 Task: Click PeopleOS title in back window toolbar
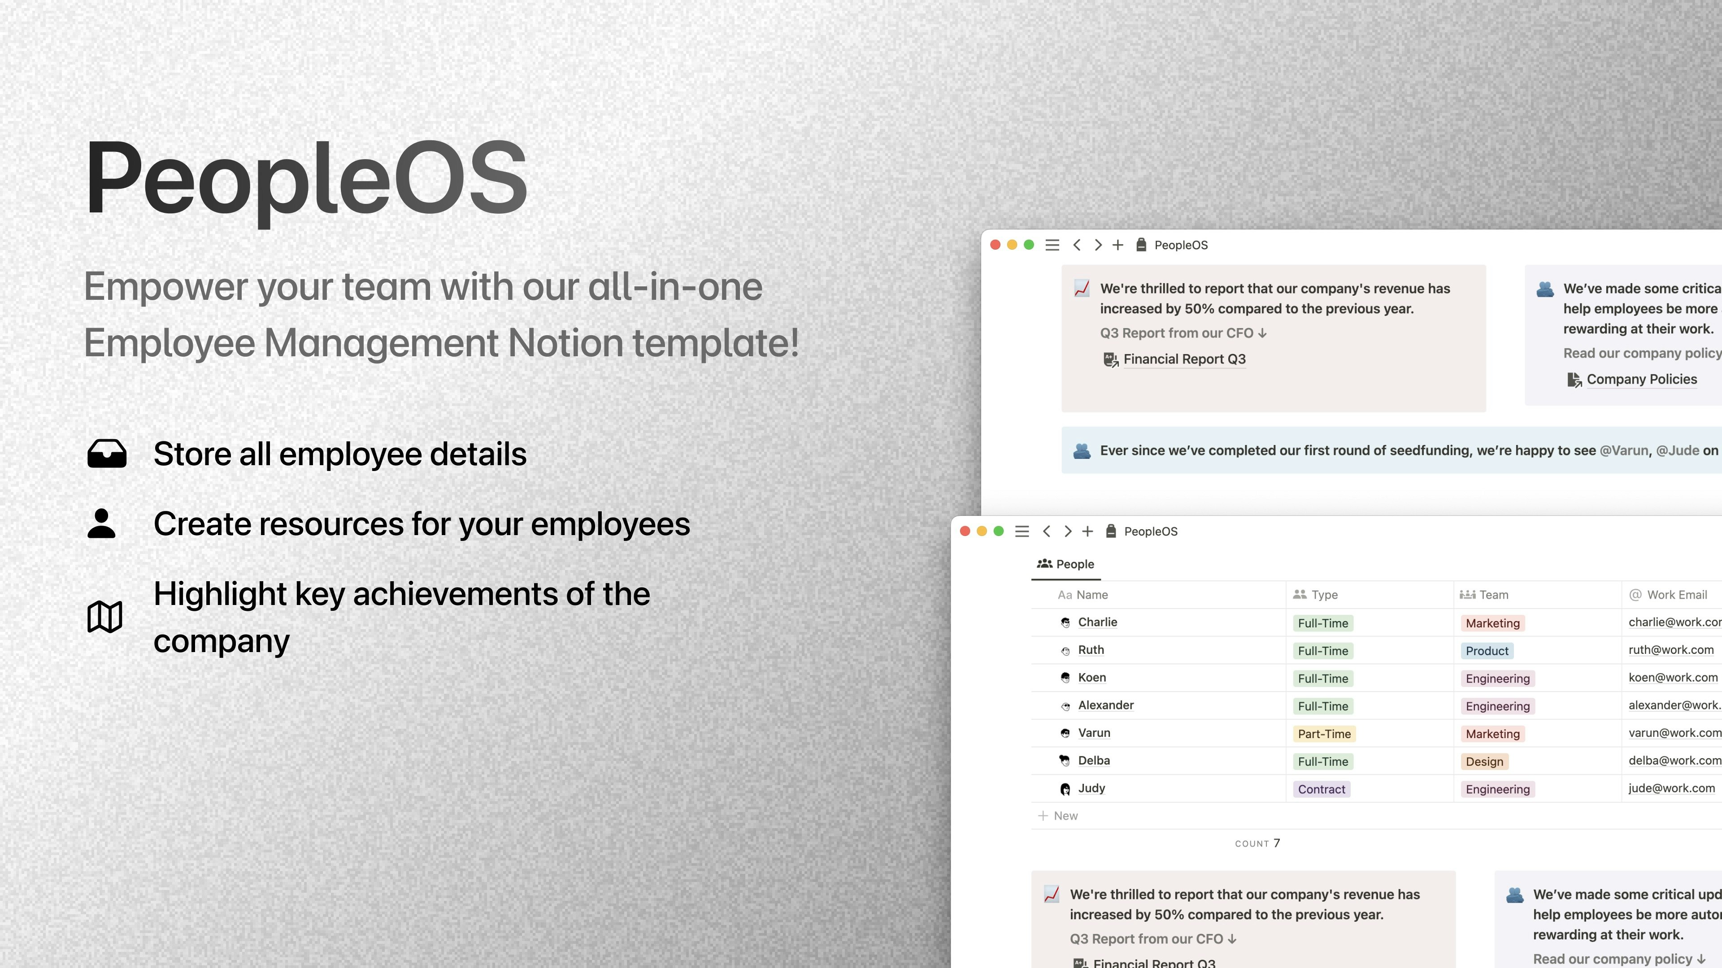coord(1181,245)
